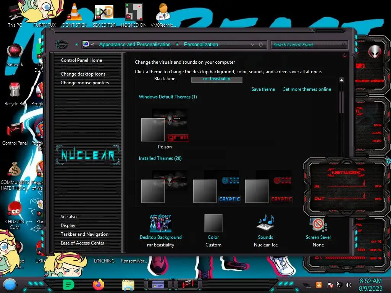Select the red Cryptic installed theme

(x=268, y=187)
